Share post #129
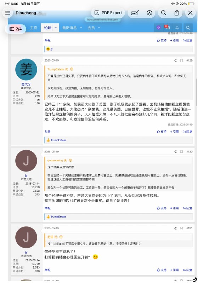Viewport: 198px width, 283px height. [x=175, y=60]
